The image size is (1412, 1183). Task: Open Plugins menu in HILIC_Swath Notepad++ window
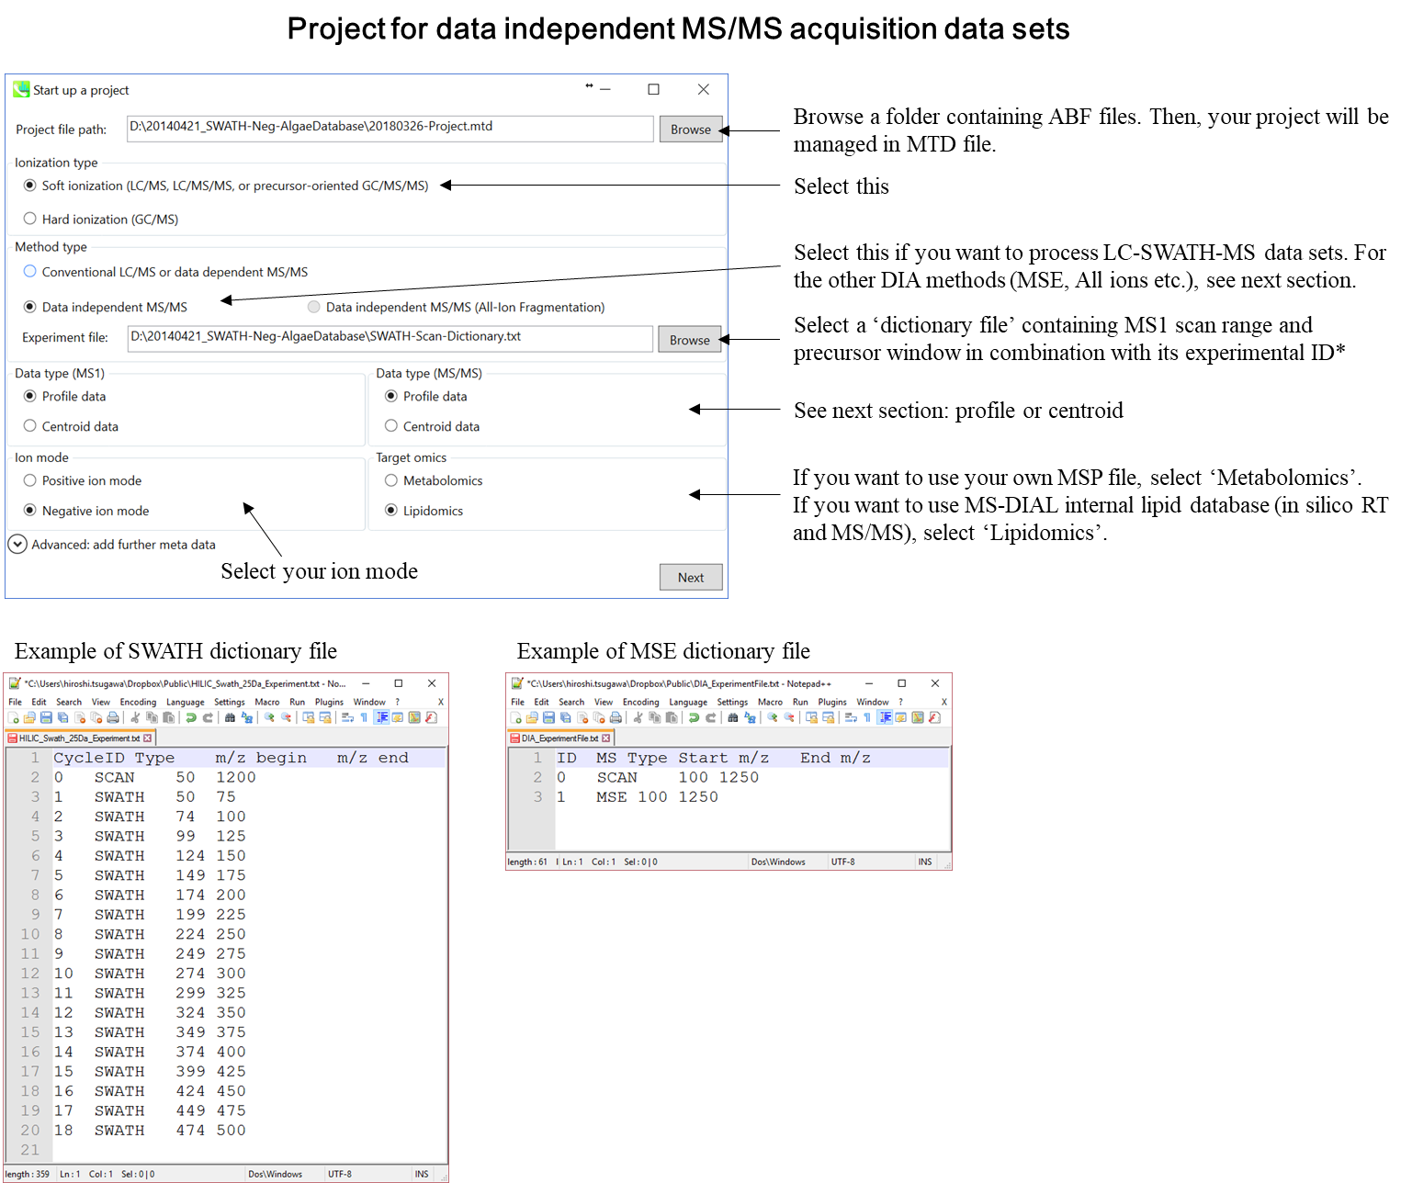pos(329,702)
